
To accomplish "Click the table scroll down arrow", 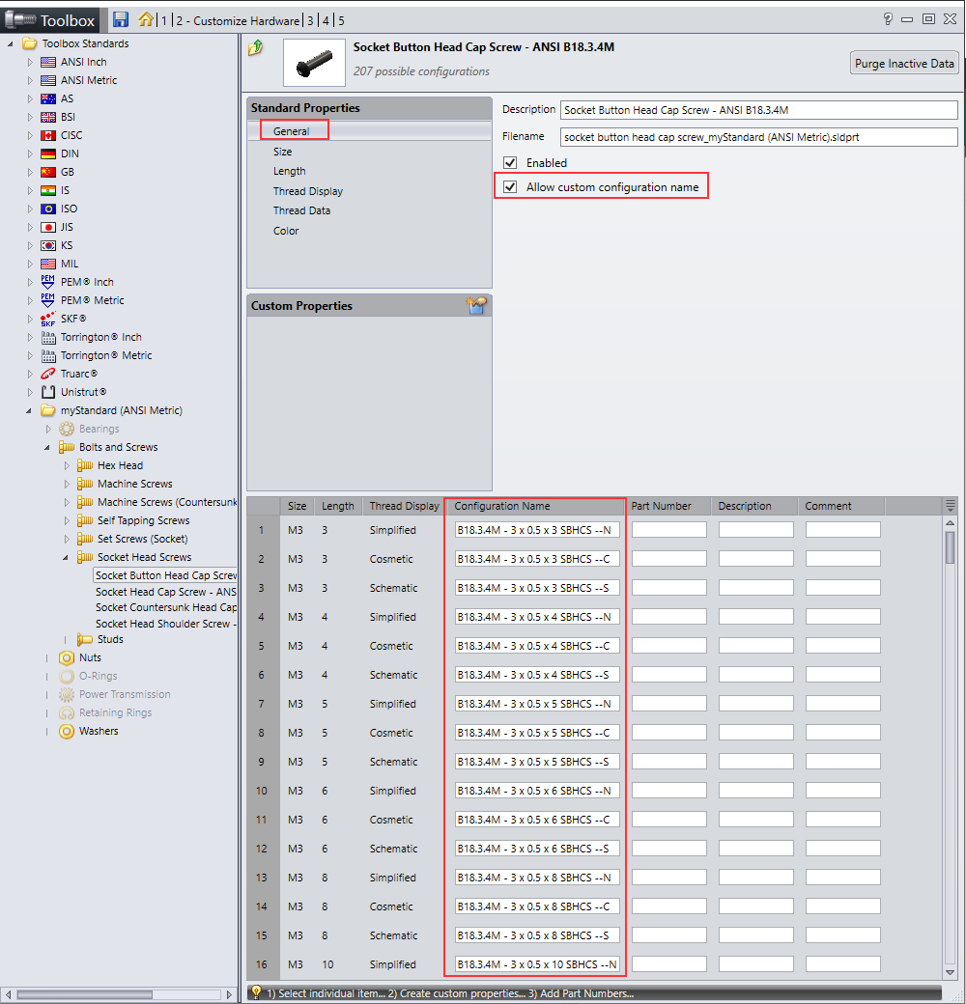I will (951, 972).
